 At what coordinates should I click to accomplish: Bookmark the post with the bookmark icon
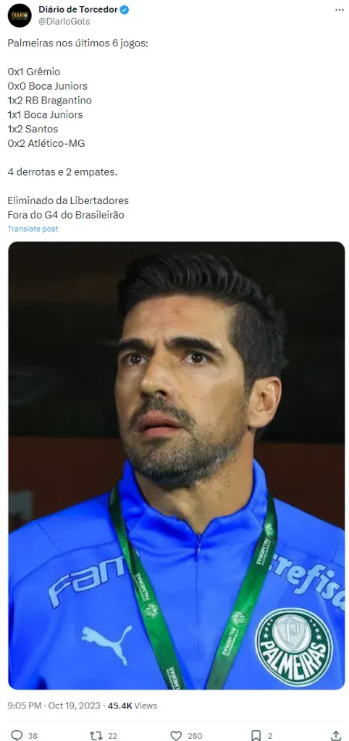pyautogui.click(x=256, y=735)
